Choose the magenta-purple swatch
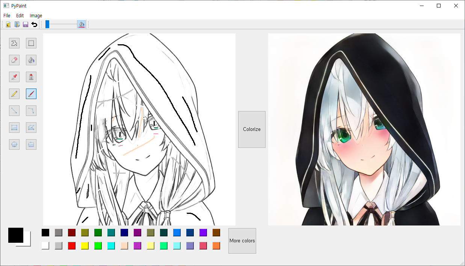 [x=137, y=246]
